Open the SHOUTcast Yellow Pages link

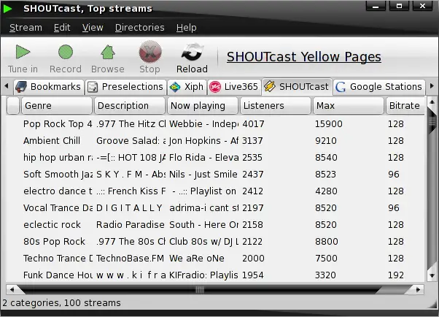point(304,57)
